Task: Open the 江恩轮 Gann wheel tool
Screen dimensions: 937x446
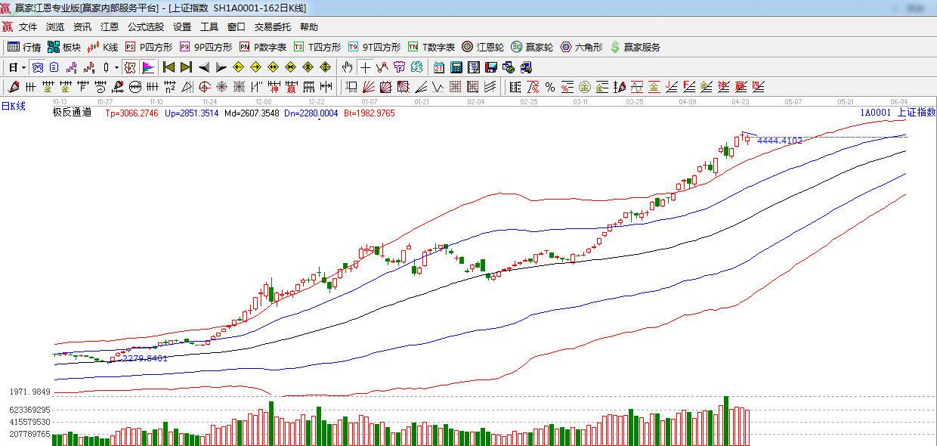Action: [x=482, y=47]
